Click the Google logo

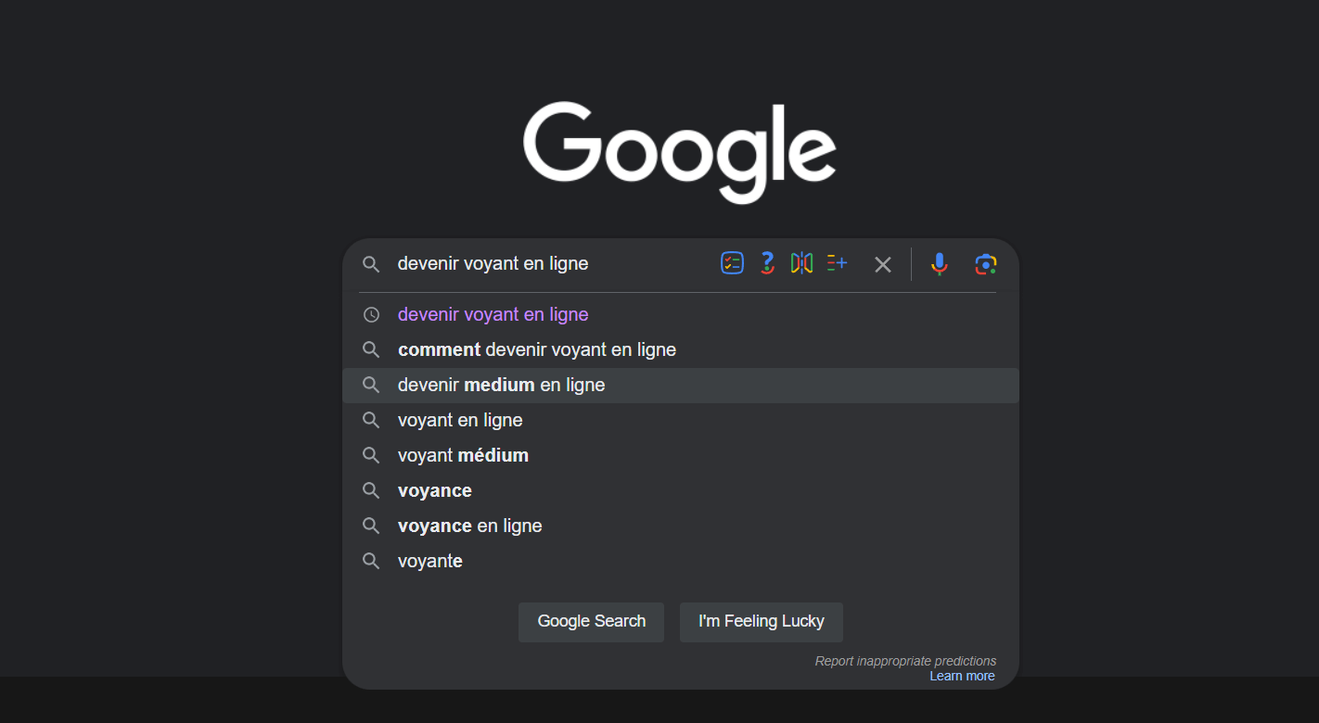pyautogui.click(x=680, y=152)
